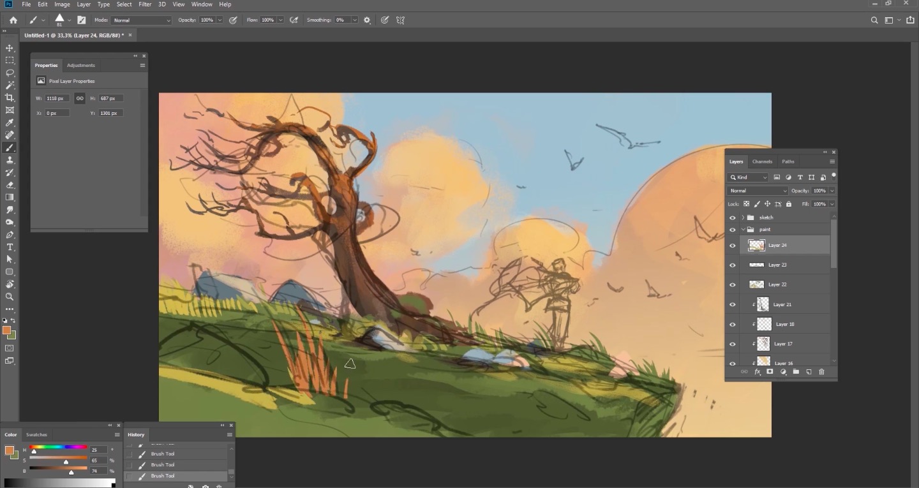Viewport: 919px width, 488px height.
Task: Open the Filter menu
Action: tap(145, 4)
